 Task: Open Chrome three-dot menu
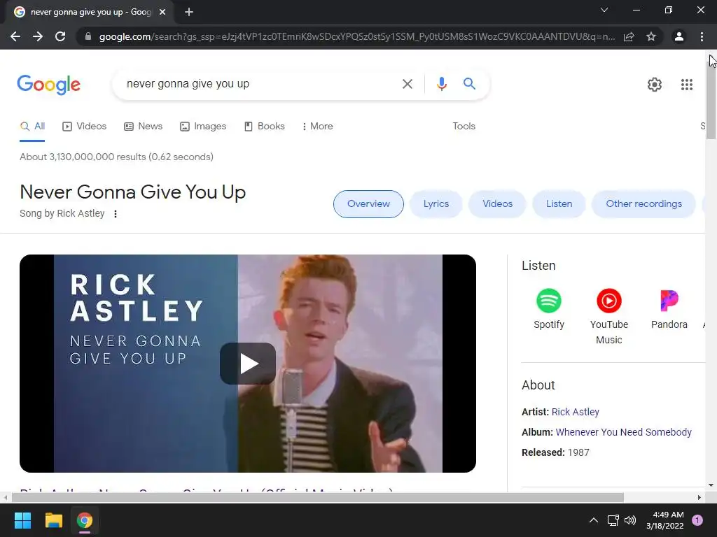pos(702,36)
